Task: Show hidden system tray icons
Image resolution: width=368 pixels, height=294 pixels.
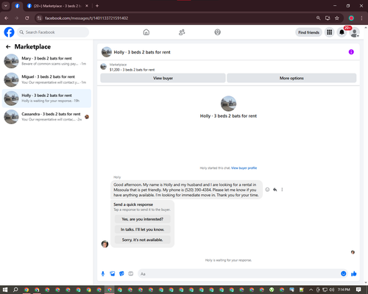Action: pos(311,290)
